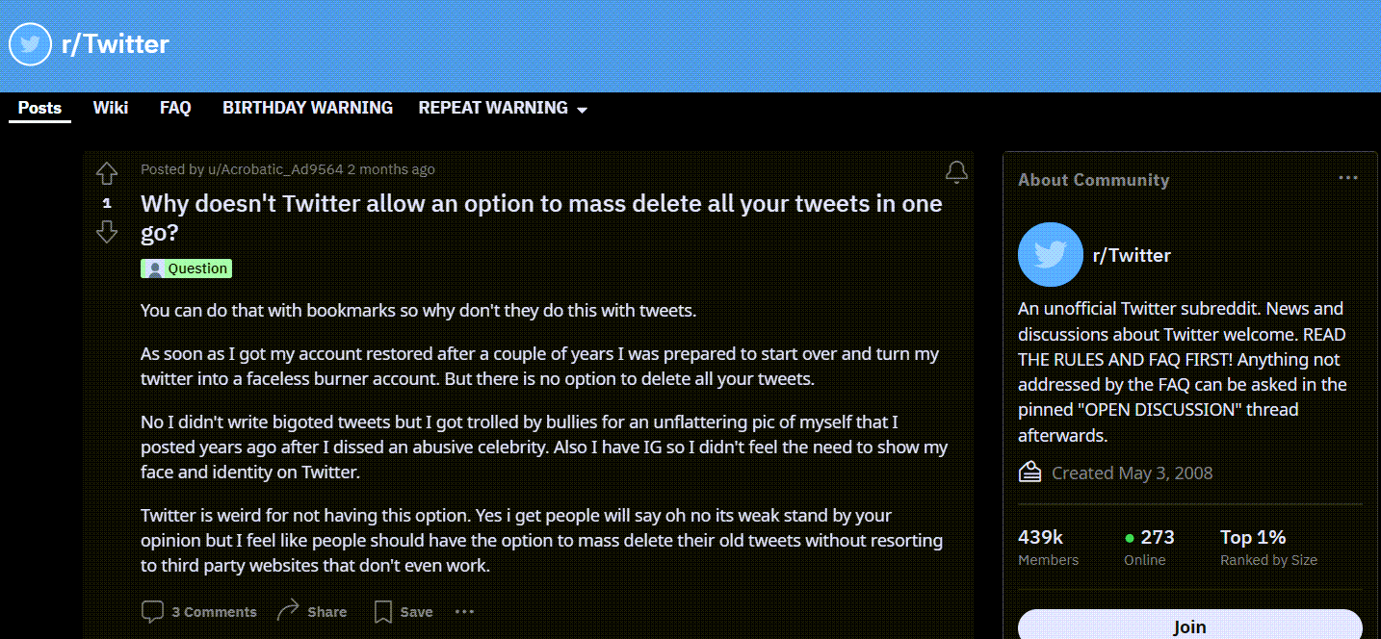Join the r/Twitter community
Viewport: 1381px width, 639px height.
click(1188, 626)
